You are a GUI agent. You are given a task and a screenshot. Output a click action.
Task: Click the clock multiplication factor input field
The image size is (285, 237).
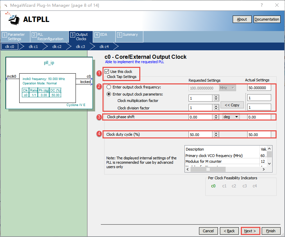tap(200, 98)
